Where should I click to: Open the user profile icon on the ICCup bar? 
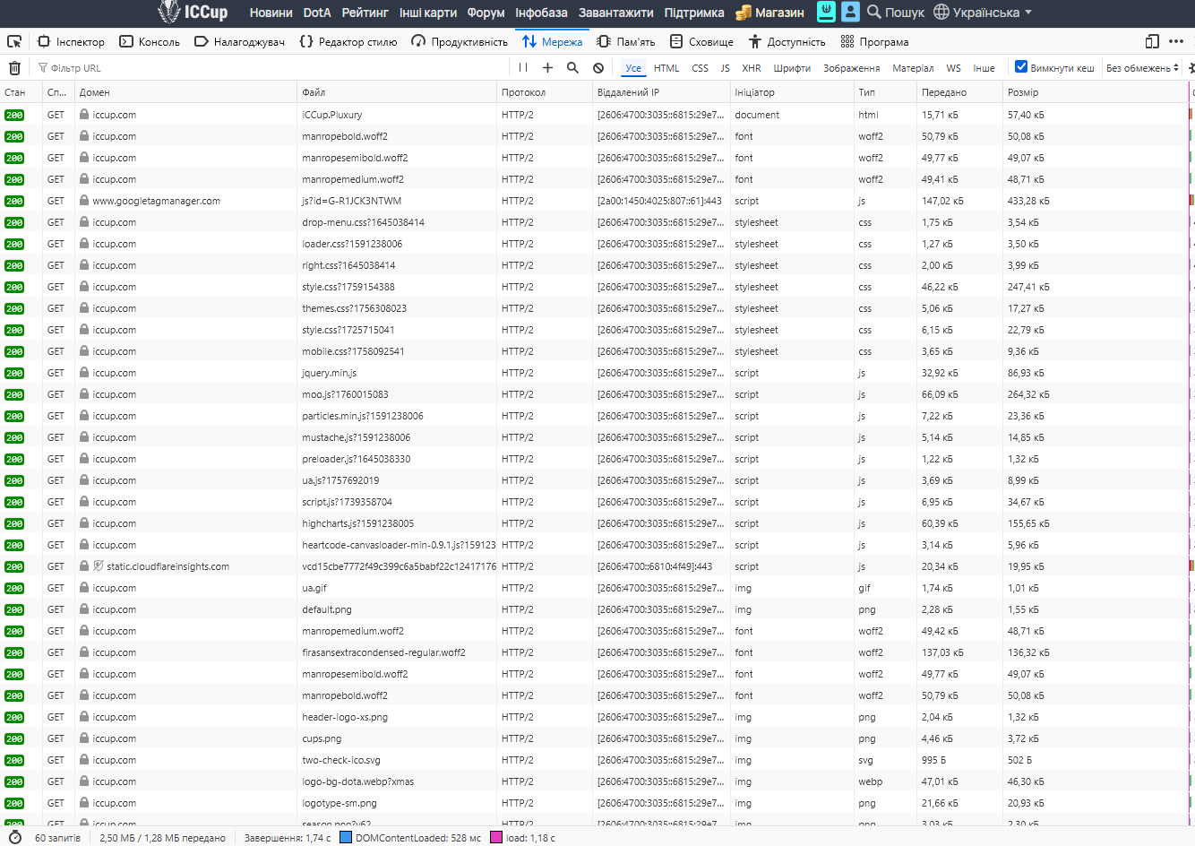850,12
